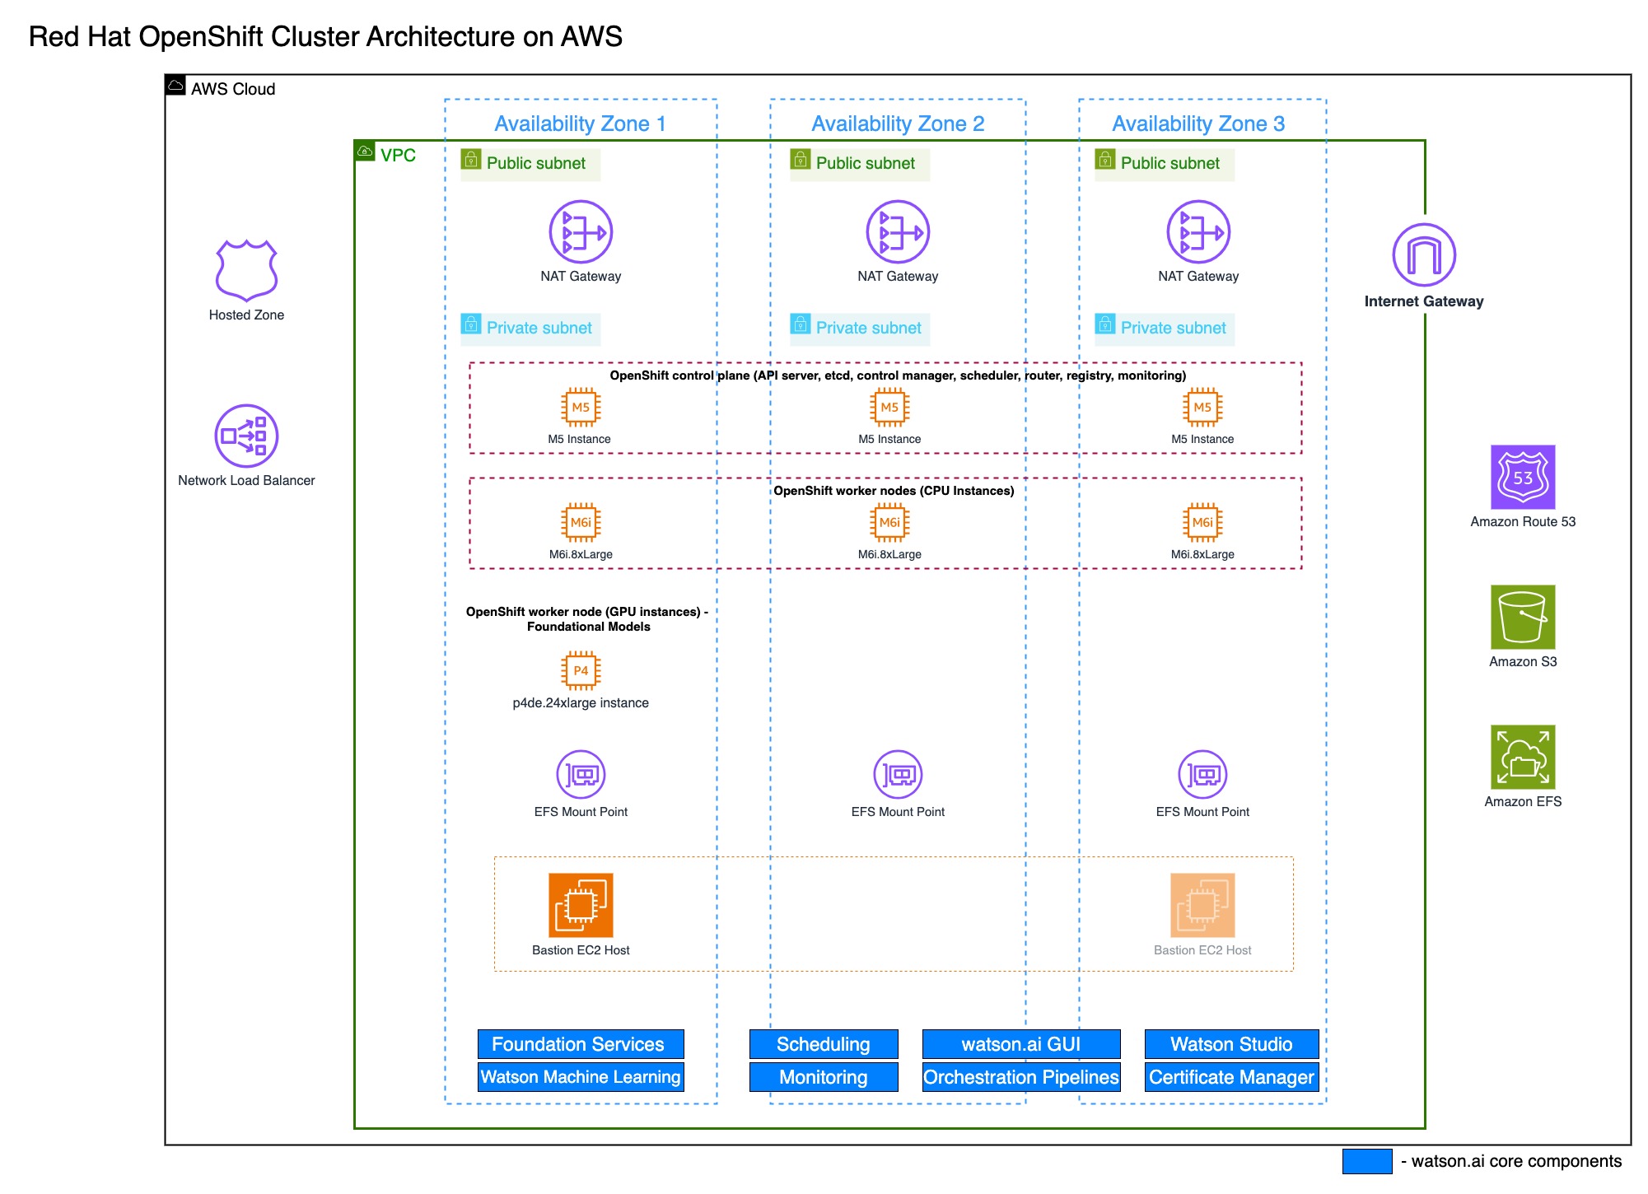Click the Amazon EFS icon
The width and height of the screenshot is (1648, 1194).
click(x=1523, y=757)
